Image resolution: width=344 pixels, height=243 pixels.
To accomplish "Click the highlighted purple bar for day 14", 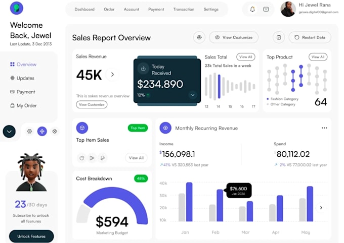I will (x=219, y=86).
